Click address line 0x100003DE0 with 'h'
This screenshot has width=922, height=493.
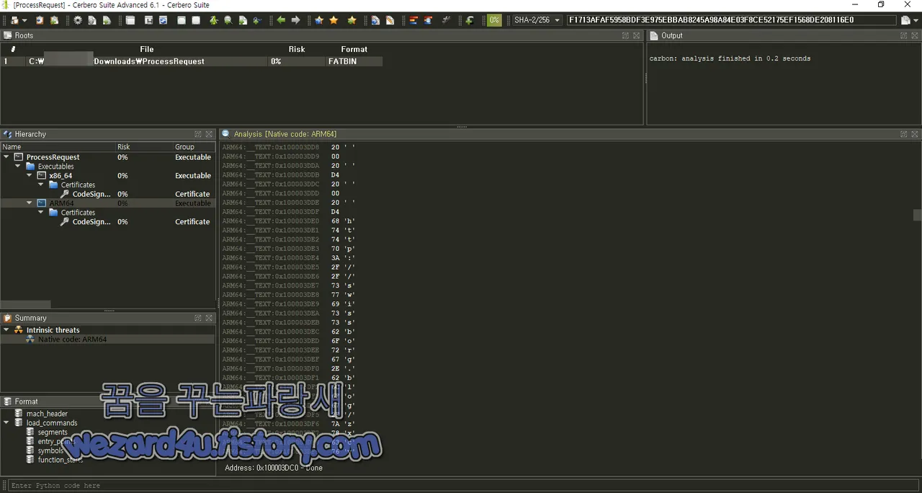(289, 221)
